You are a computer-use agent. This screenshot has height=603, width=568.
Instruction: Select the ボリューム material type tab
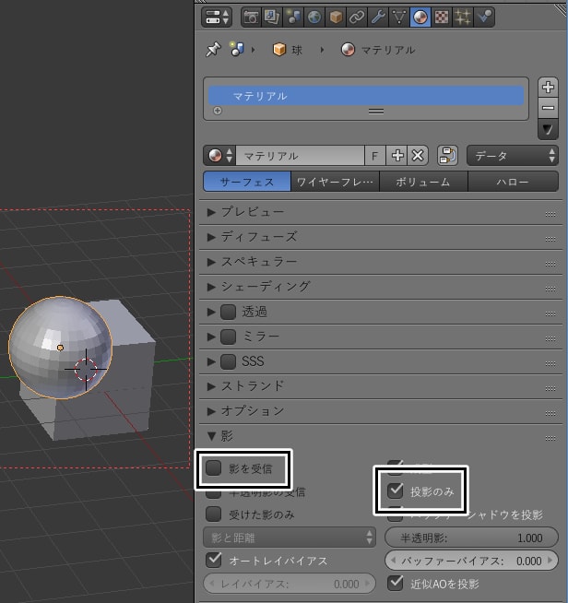pyautogui.click(x=423, y=182)
